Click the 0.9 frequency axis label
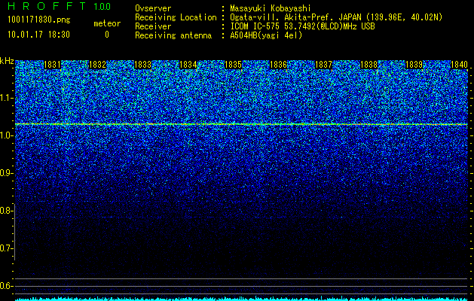Viewport: 474px width, 301px height. 6,173
